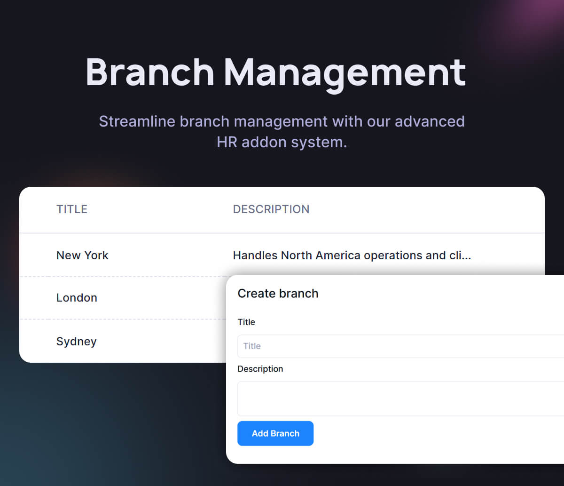Click the Create branch dialog heading
This screenshot has height=486, width=564.
pos(278,293)
